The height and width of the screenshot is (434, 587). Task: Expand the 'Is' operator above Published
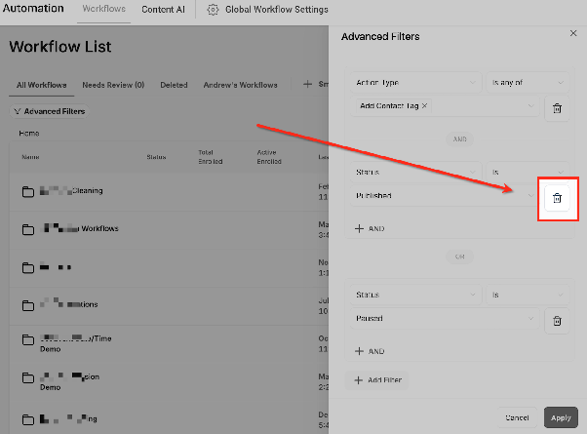[x=528, y=172]
